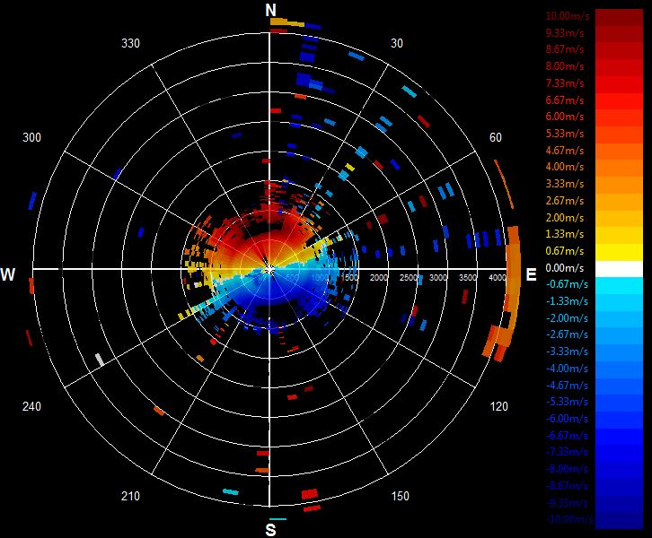This screenshot has height=538, width=652.
Task: Click the 3500 range ring label
Action: pyautogui.click(x=468, y=277)
